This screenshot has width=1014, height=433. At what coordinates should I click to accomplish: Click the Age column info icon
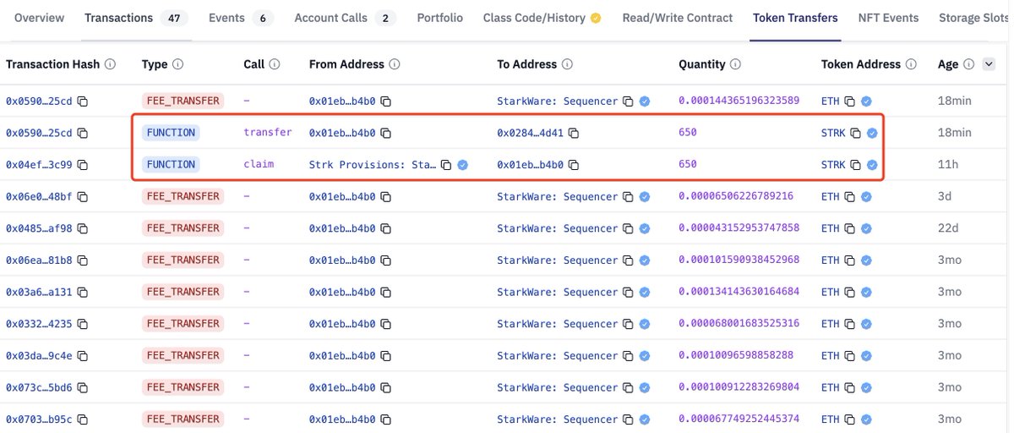969,64
